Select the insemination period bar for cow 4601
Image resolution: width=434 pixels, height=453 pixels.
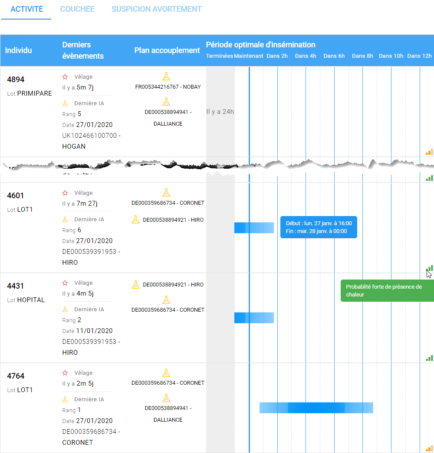coord(254,228)
